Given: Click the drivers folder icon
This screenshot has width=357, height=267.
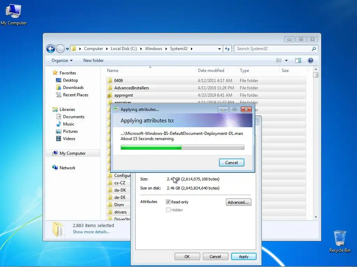Looking at the screenshot, I should pyautogui.click(x=110, y=212).
